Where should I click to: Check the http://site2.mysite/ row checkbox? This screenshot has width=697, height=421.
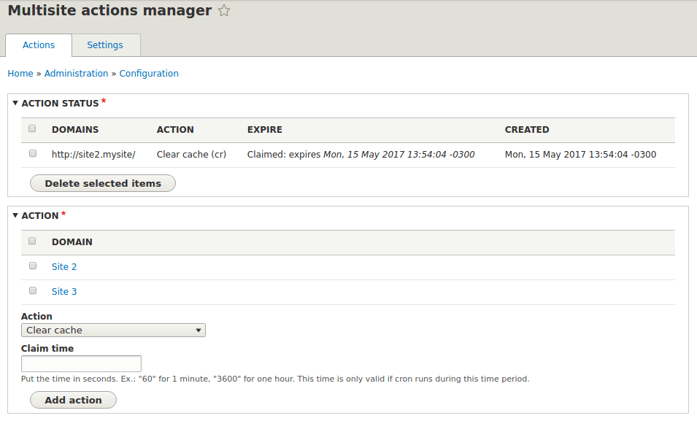(x=32, y=153)
